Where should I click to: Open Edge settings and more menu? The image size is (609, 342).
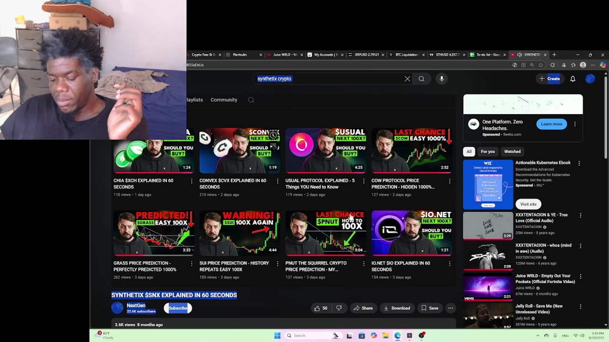(x=593, y=65)
